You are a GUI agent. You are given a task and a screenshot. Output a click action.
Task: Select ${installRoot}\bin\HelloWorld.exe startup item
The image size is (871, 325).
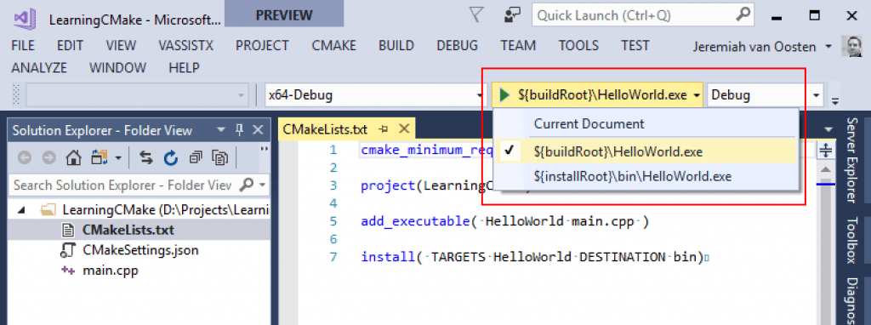coord(632,177)
